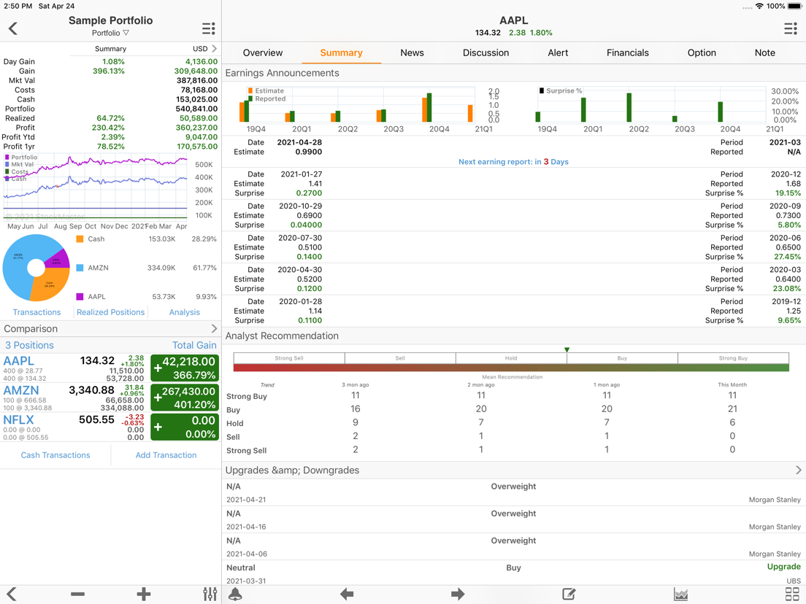Click the purple AAPL legend swatch
Viewport: 806px width, 604px height.
click(80, 296)
